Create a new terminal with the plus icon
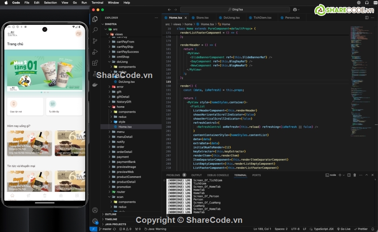The height and width of the screenshot is (232, 378). [x=340, y=175]
